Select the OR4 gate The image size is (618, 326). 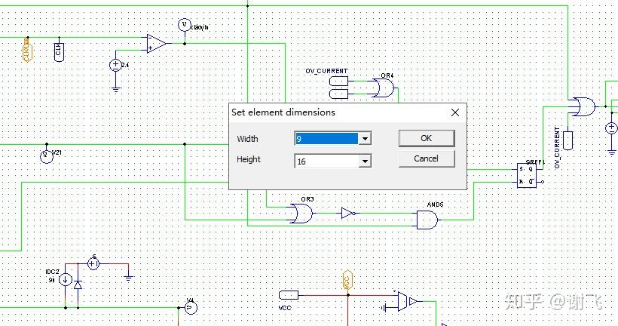pos(383,88)
